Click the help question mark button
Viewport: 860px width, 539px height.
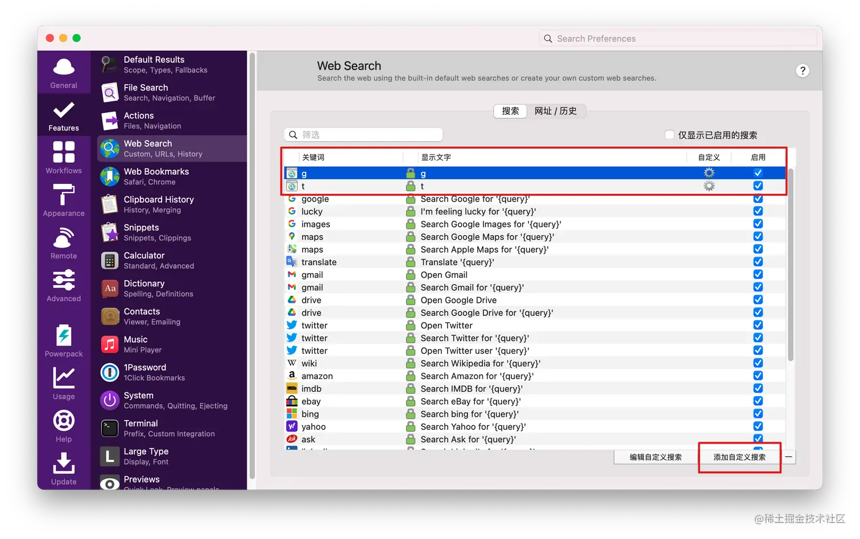pyautogui.click(x=803, y=71)
